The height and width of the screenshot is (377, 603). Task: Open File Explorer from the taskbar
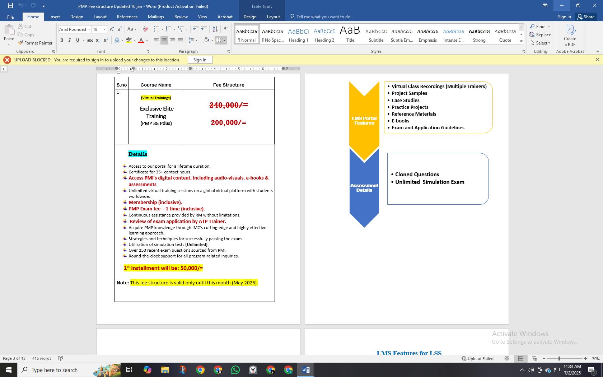click(x=165, y=370)
